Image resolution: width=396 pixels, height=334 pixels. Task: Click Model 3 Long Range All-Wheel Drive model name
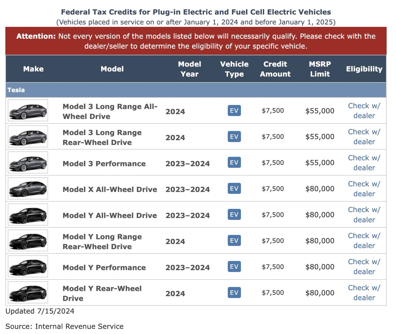point(110,111)
